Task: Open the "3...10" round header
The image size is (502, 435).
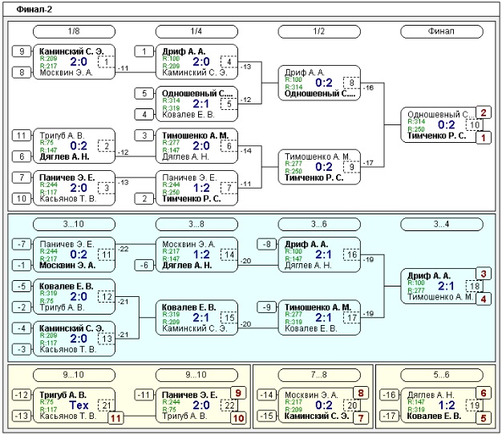Action: [x=74, y=224]
